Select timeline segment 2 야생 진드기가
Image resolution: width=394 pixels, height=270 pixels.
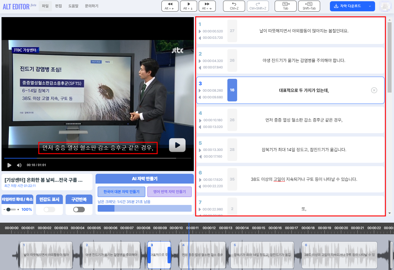tap(111, 255)
